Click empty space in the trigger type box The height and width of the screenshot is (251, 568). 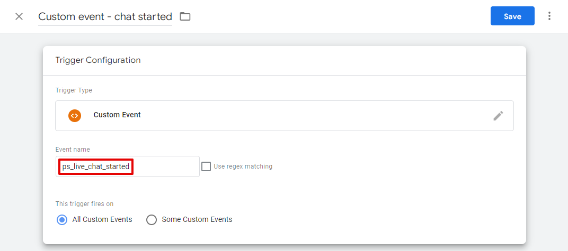pos(318,116)
